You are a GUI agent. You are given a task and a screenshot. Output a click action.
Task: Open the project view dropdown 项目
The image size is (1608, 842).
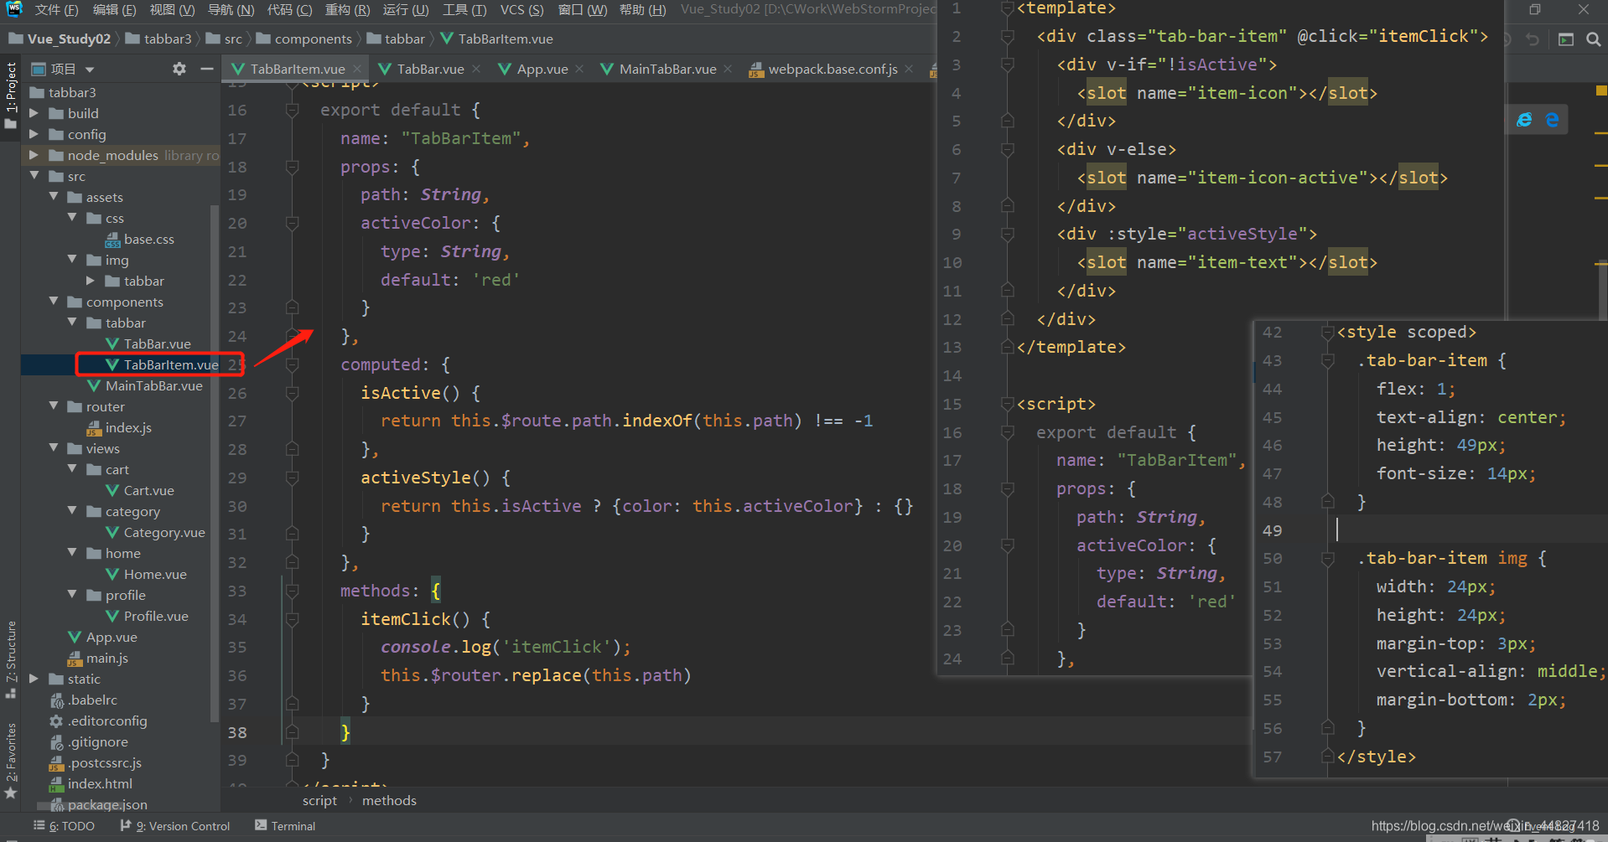[x=63, y=69]
